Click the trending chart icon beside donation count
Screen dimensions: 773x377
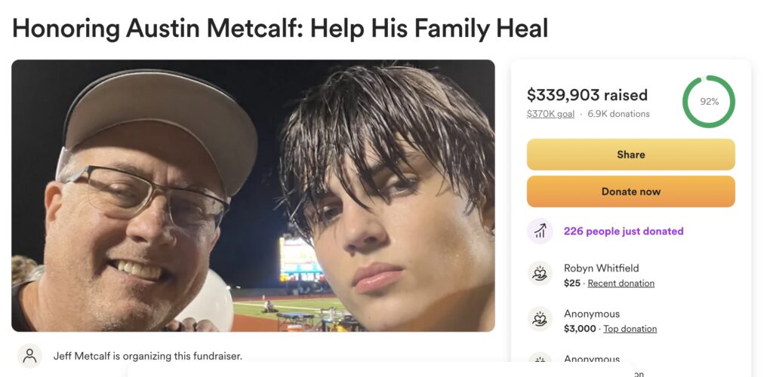click(x=540, y=231)
